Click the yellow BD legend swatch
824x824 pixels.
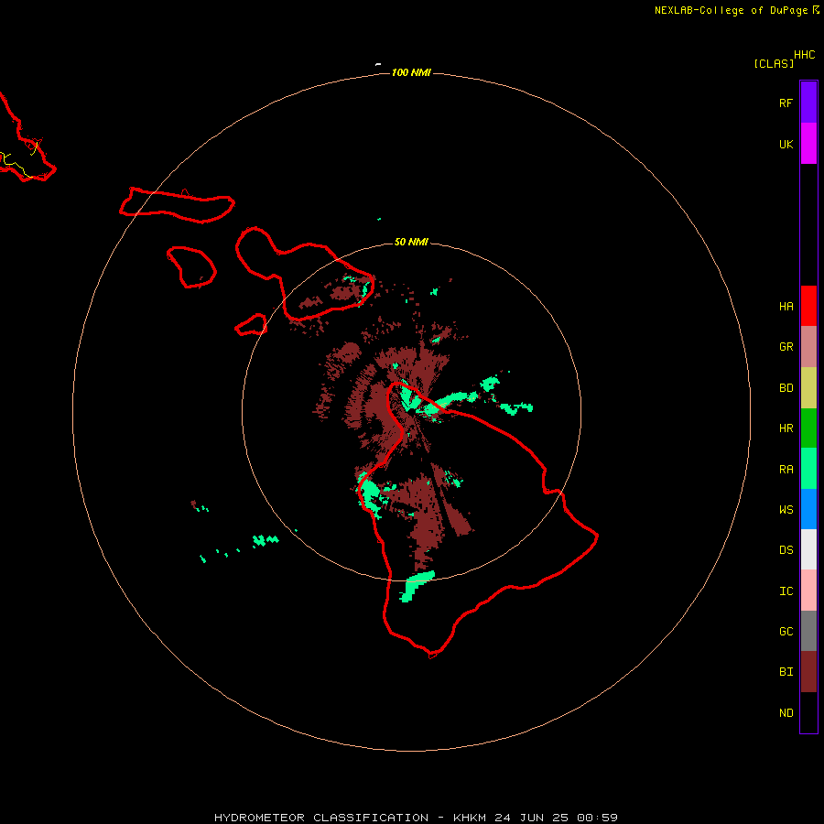click(808, 388)
